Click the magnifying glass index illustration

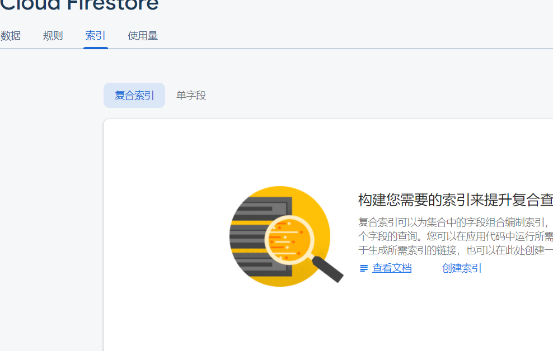point(285,236)
